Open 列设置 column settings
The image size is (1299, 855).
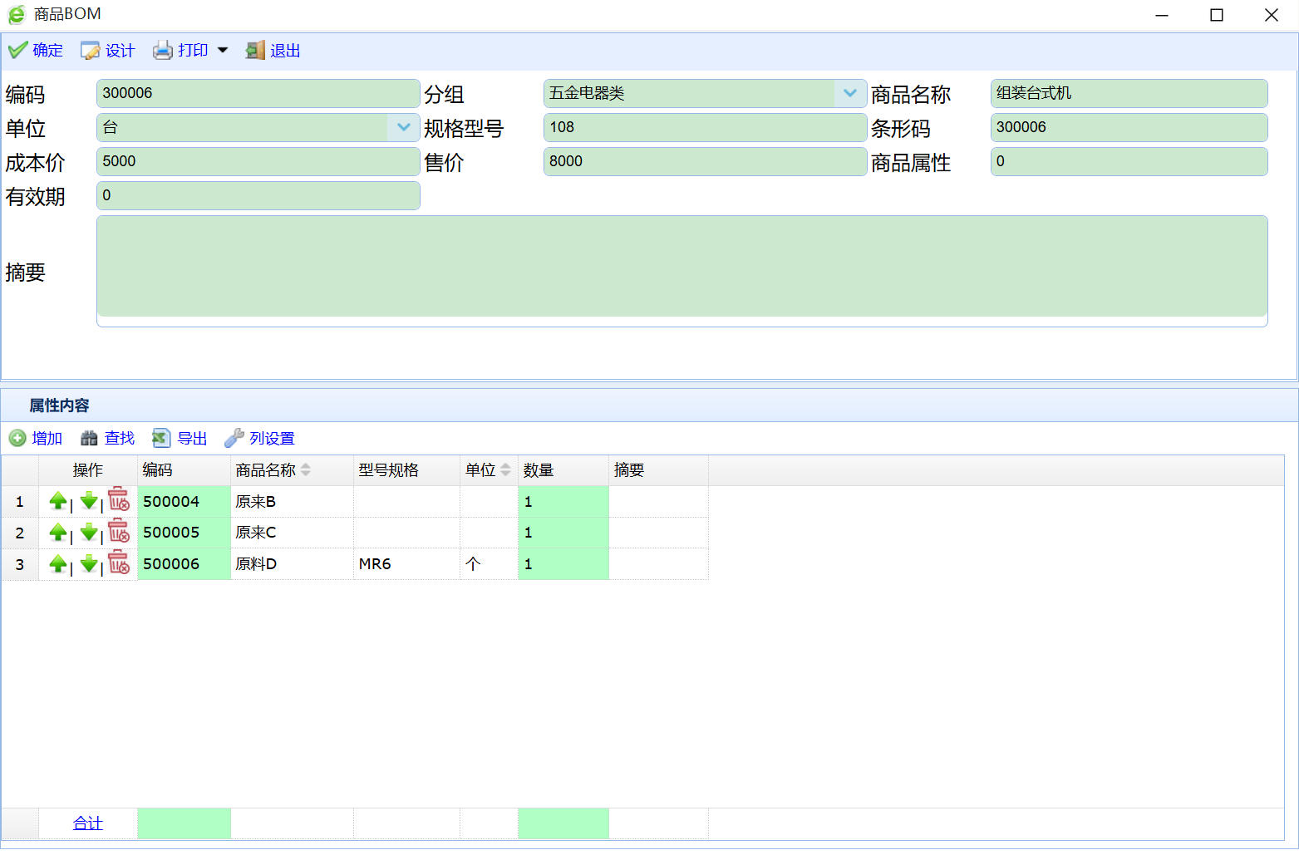coord(234,438)
